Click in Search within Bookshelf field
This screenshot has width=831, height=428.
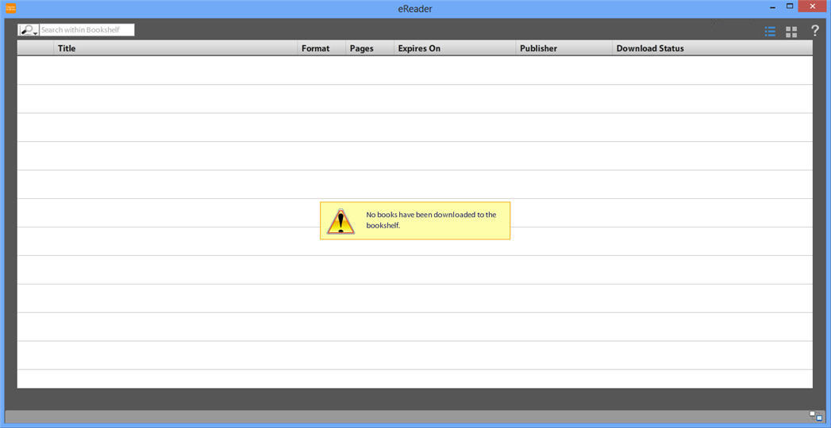87,30
